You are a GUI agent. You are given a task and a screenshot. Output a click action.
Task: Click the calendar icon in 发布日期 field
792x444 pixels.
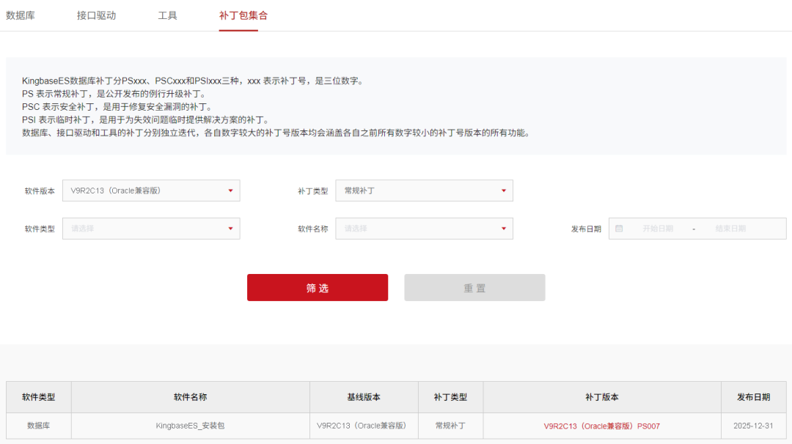coord(619,229)
